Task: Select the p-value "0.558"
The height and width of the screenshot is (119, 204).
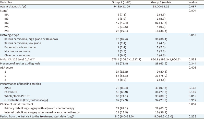Action: [192, 60]
